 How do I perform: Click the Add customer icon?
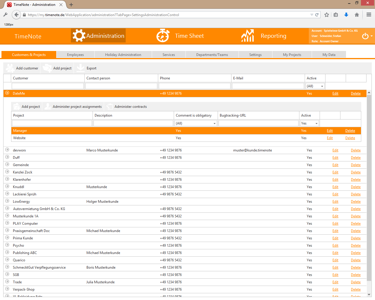coord(10,68)
